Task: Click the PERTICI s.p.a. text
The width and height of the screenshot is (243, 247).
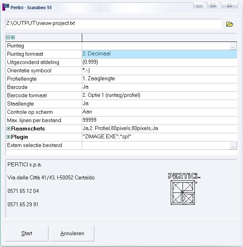Action: point(24,165)
